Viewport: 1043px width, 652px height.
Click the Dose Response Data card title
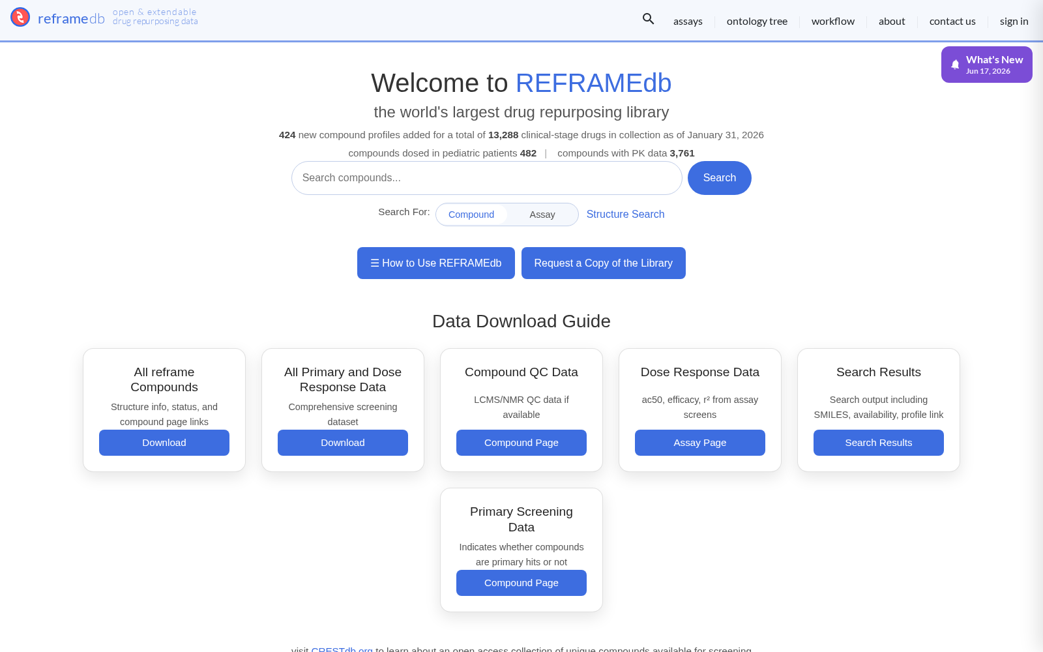point(700,372)
